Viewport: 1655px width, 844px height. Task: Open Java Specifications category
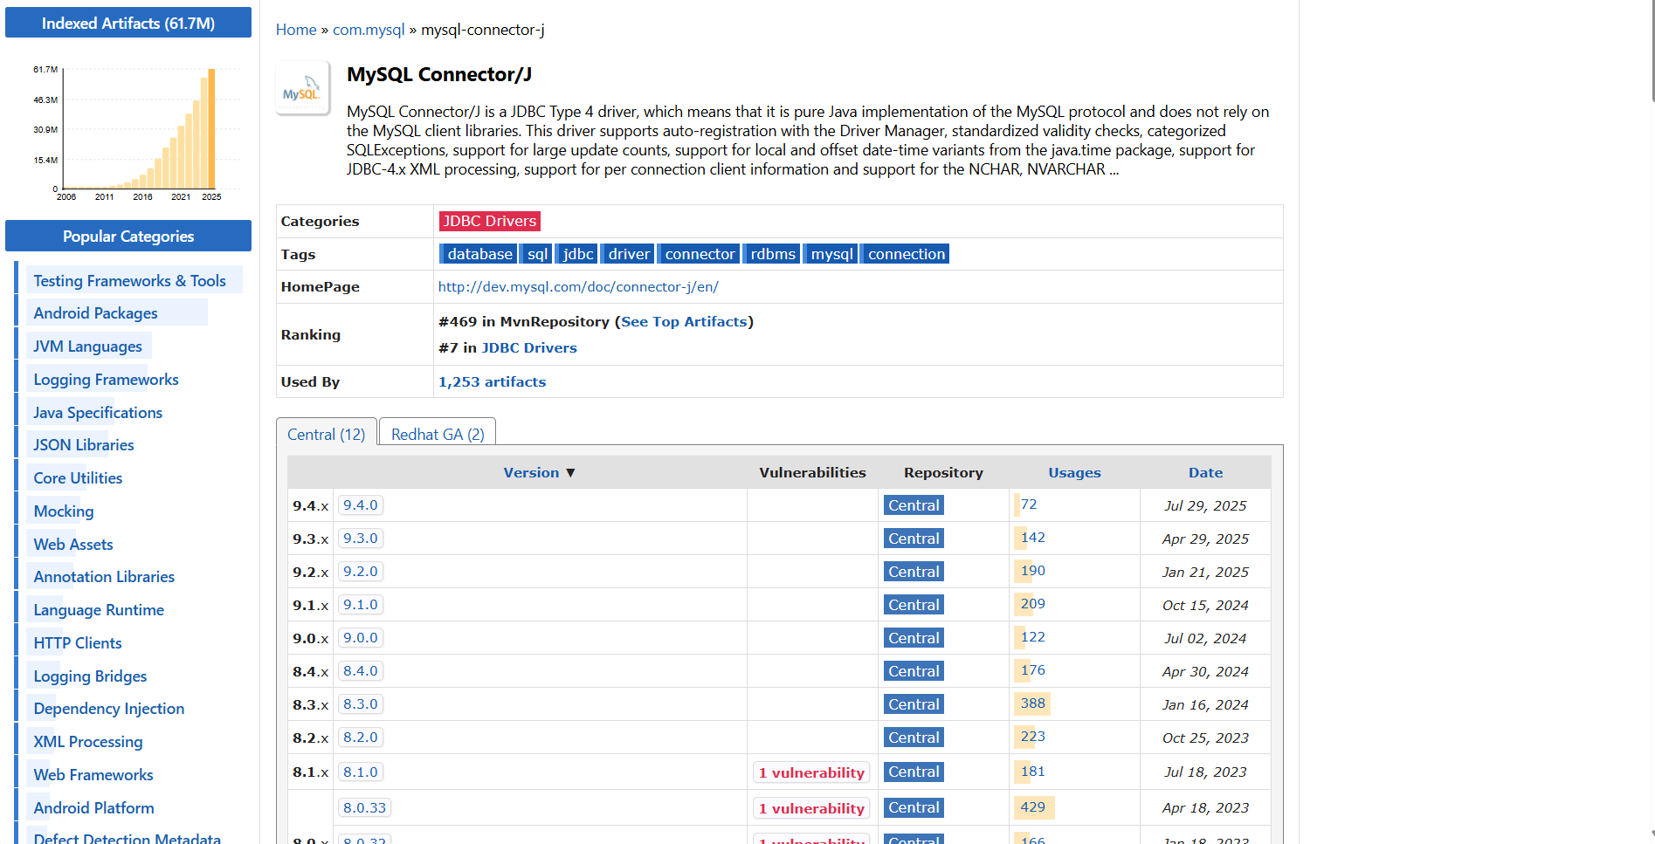tap(98, 413)
